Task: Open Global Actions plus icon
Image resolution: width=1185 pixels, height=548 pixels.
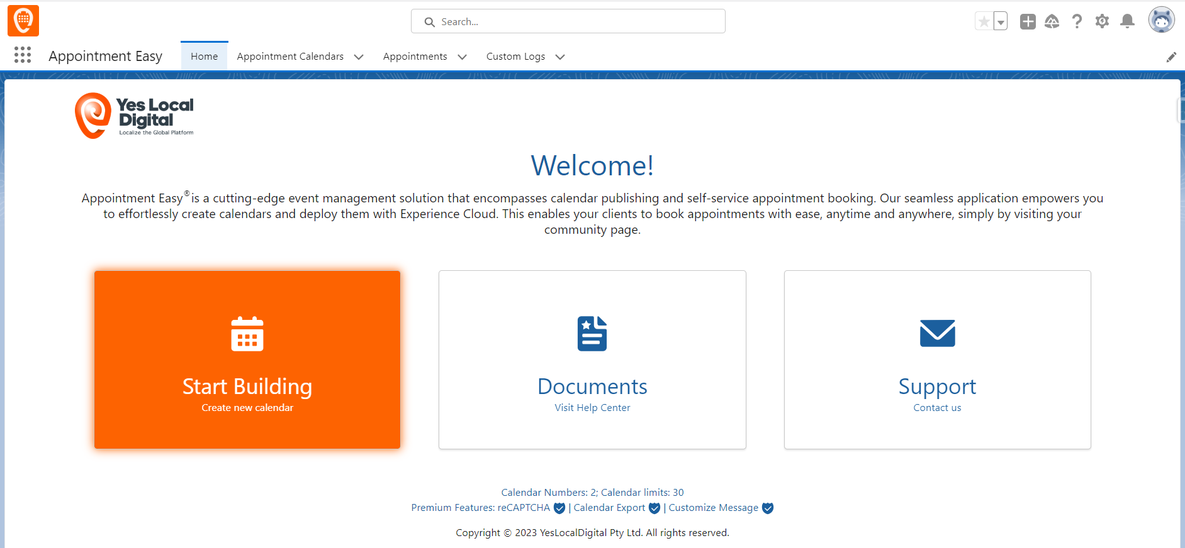Action: tap(1028, 21)
